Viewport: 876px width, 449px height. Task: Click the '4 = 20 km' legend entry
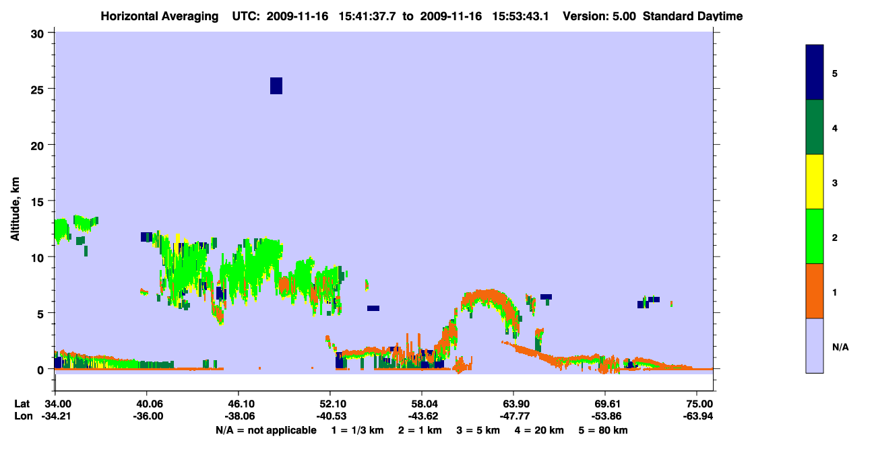point(538,430)
